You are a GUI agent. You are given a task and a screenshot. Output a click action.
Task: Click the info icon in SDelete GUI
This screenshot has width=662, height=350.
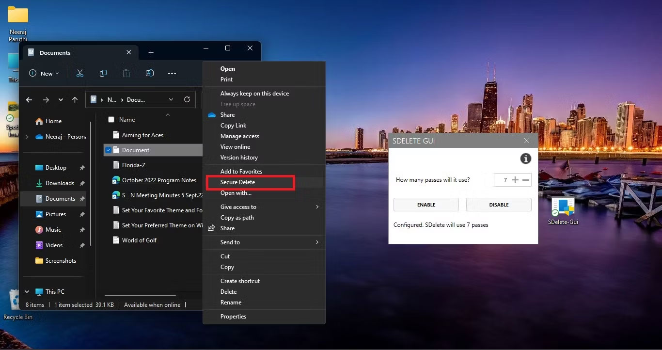pyautogui.click(x=525, y=159)
